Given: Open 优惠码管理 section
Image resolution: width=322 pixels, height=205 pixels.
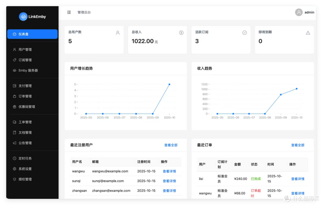Looking at the screenshot, I should tap(32, 107).
